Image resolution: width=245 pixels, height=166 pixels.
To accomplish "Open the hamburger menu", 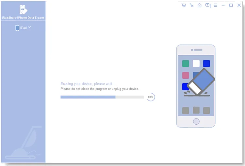I will coord(215,5).
